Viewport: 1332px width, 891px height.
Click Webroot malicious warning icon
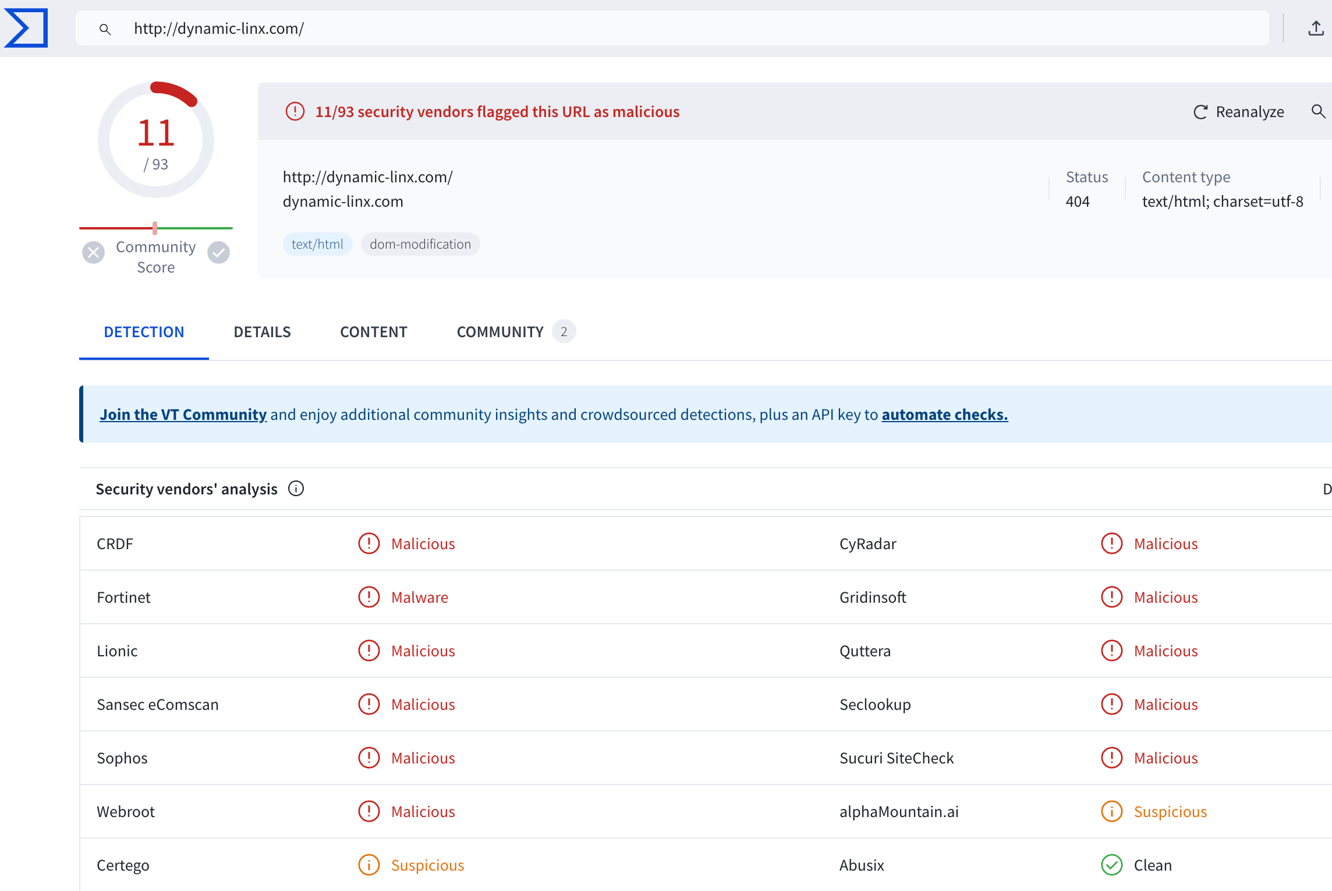[x=369, y=811]
